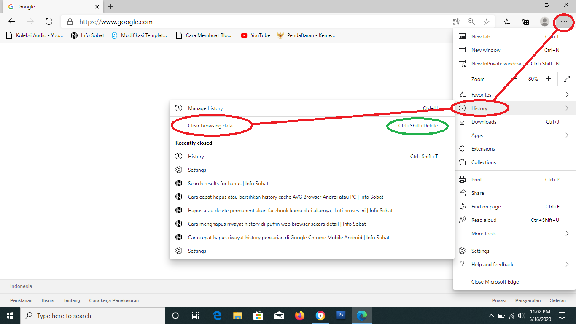Open Extensions from menu
576x324 pixels.
[514, 149]
